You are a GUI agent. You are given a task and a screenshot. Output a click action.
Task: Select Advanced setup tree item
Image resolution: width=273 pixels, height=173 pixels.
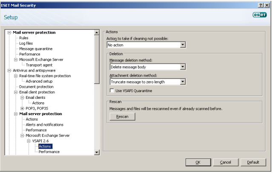39,81
